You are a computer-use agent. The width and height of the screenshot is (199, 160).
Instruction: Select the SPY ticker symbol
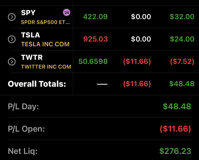[x=28, y=12]
